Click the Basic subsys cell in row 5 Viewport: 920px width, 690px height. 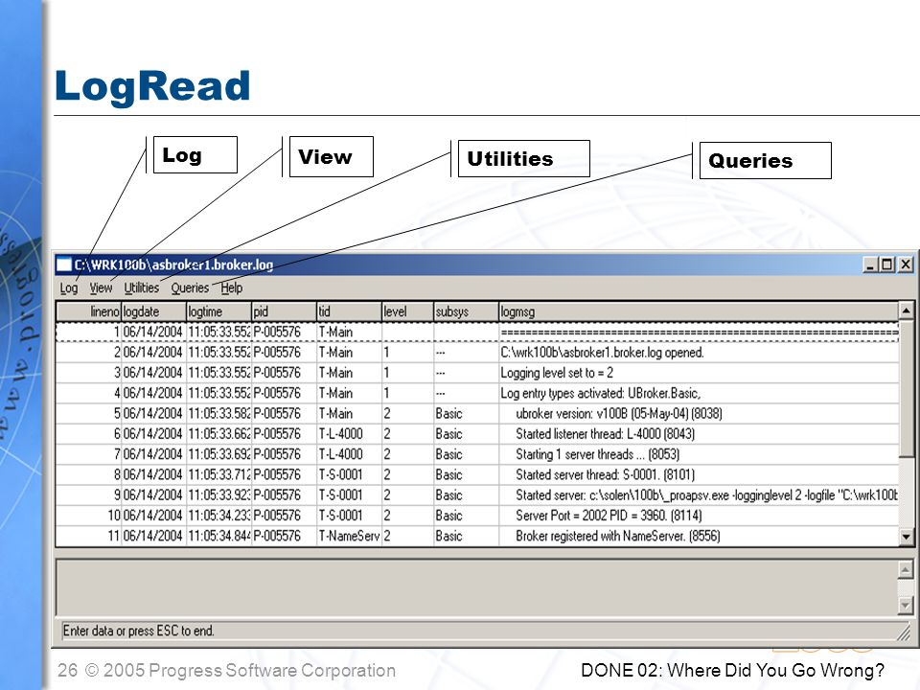tap(466, 414)
